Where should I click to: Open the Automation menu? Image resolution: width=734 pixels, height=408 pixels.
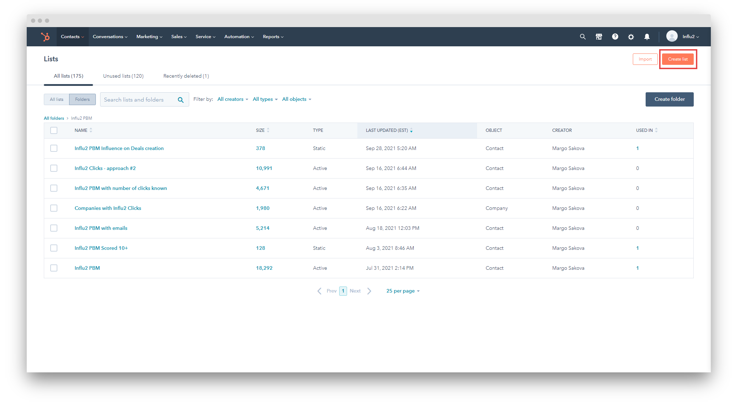[x=239, y=37]
